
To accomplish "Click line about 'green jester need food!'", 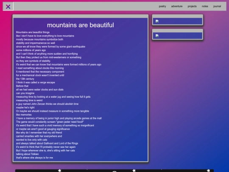I will [x=50, y=122].
